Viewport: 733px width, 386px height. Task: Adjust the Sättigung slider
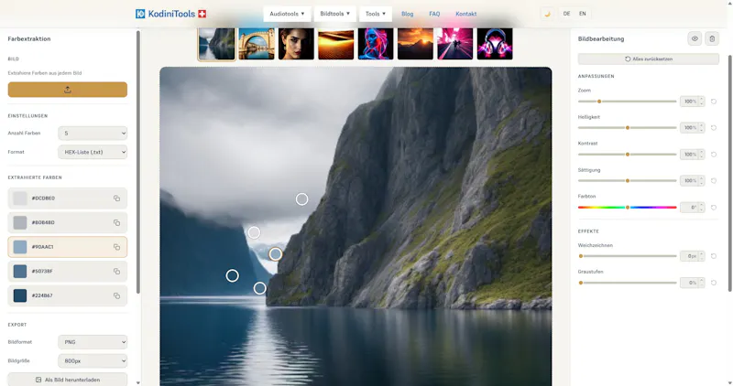(x=628, y=180)
